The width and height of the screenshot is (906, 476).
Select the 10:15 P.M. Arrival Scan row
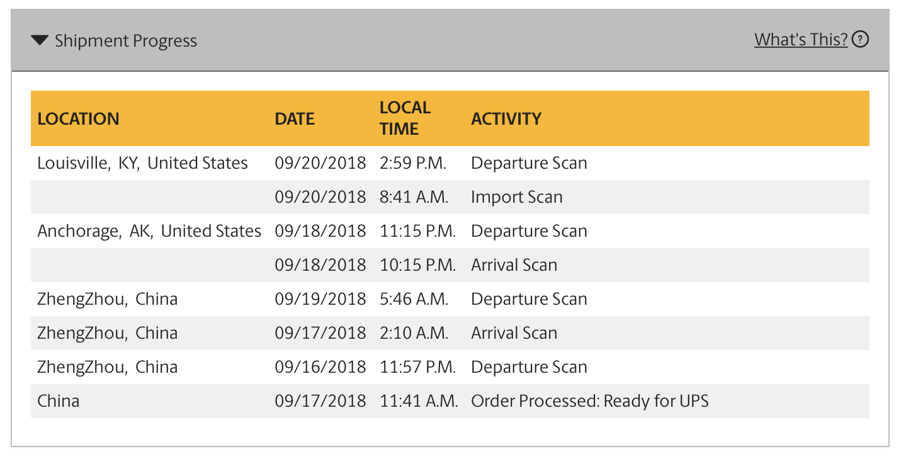tap(450, 265)
